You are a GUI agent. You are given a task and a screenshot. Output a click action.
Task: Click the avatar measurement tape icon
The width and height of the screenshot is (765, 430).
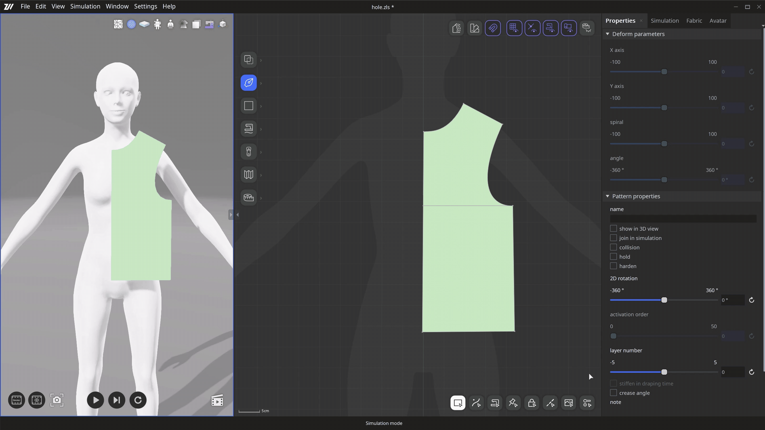(x=157, y=24)
